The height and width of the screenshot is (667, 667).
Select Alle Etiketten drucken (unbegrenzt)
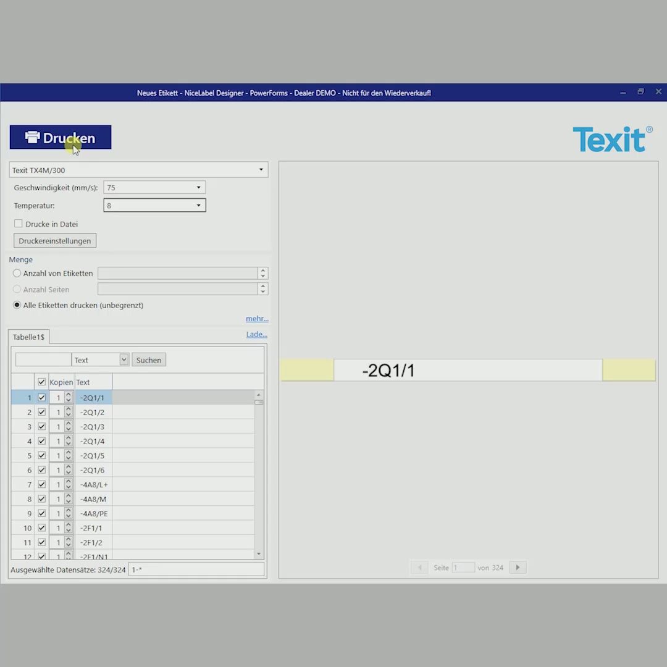(17, 305)
